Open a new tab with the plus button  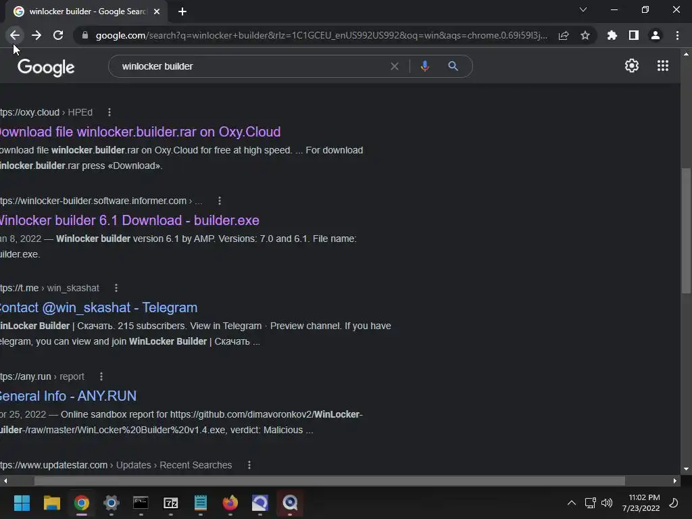coord(182,11)
